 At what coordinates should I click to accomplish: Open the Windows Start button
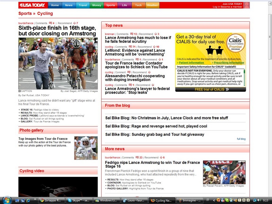point(6,200)
